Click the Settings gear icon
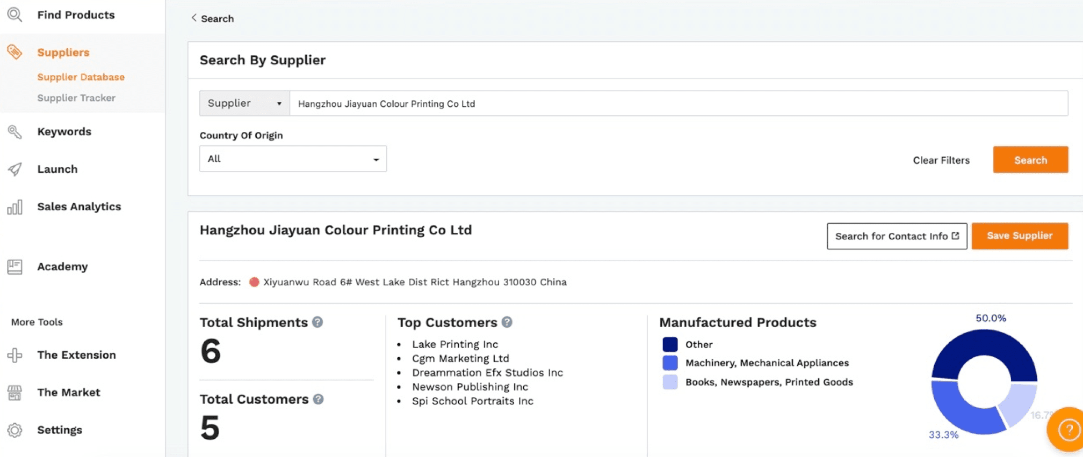This screenshot has width=1083, height=457. (x=15, y=430)
